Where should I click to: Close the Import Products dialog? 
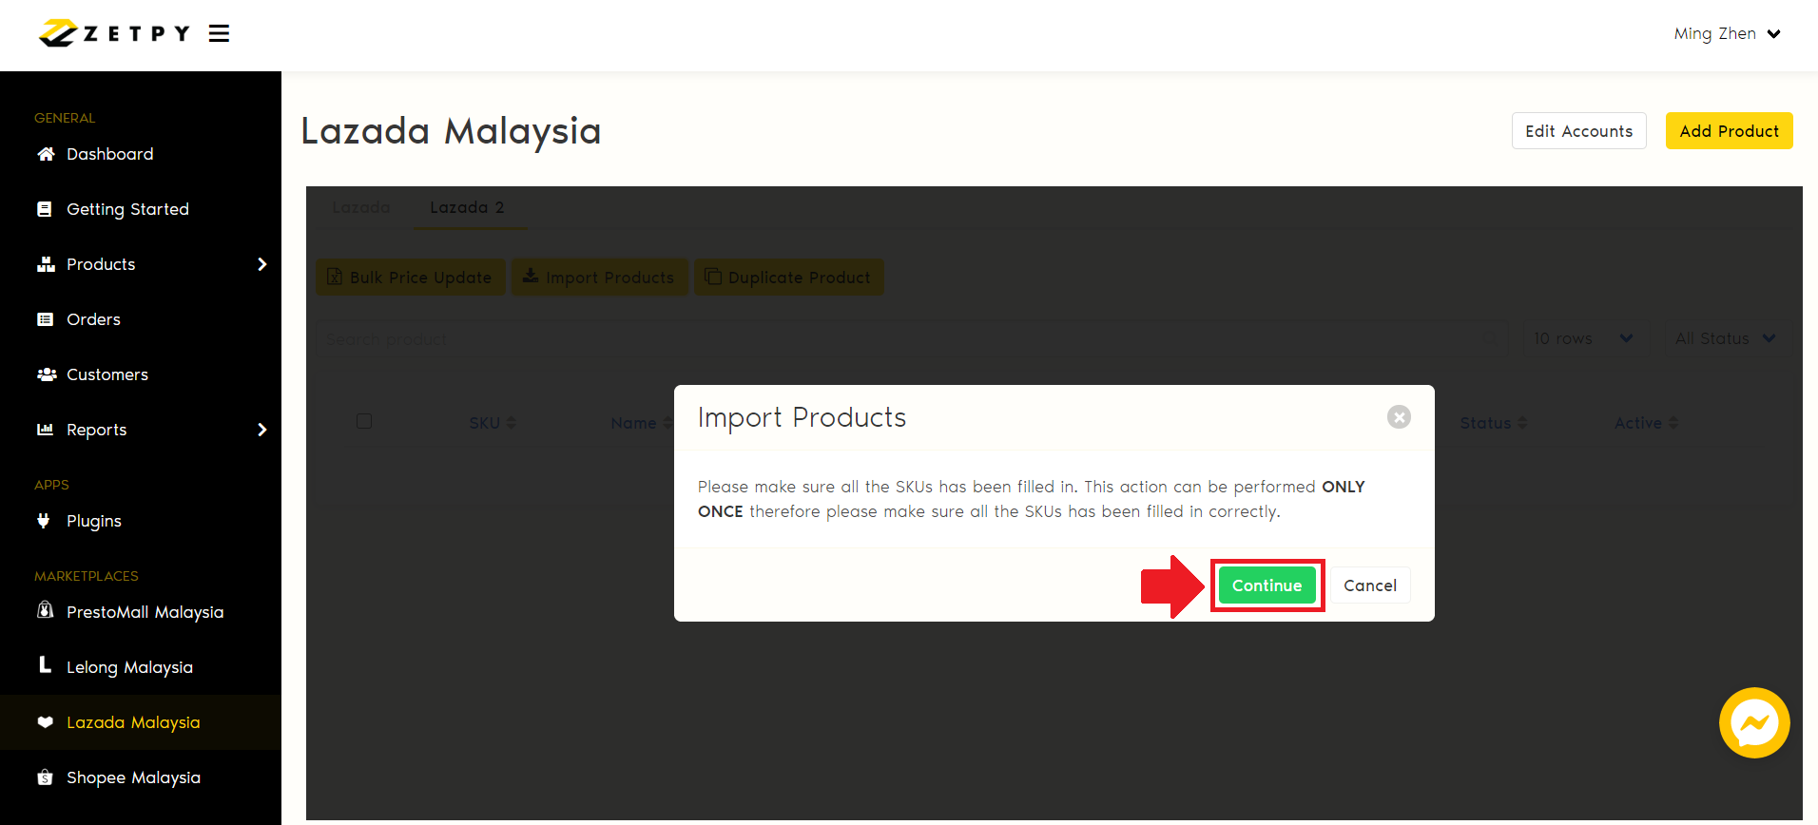click(1399, 417)
